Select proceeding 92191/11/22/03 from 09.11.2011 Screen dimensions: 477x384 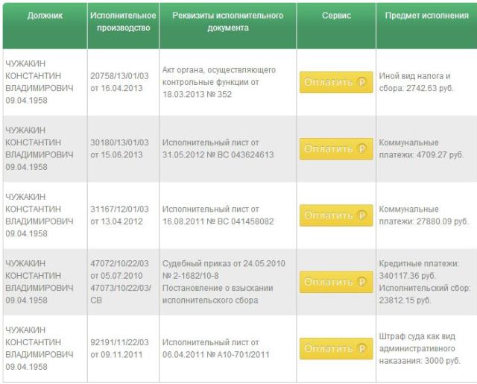point(120,348)
